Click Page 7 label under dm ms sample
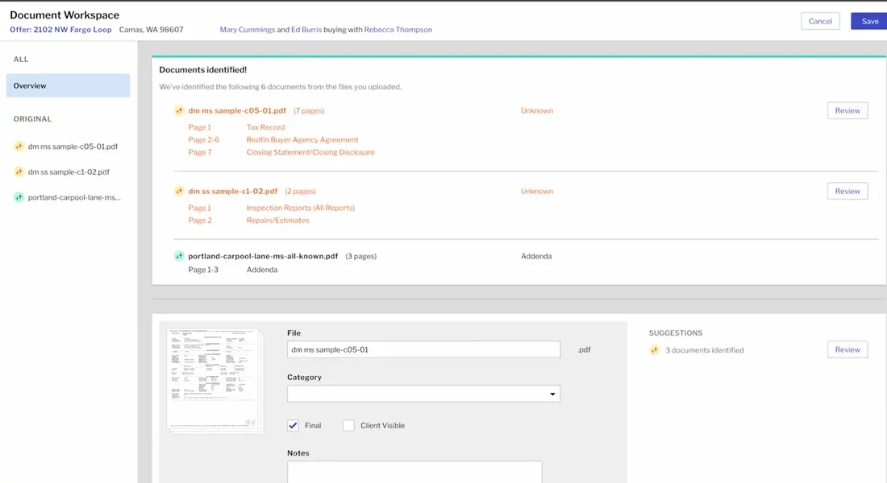The height and width of the screenshot is (483, 887). [x=200, y=152]
